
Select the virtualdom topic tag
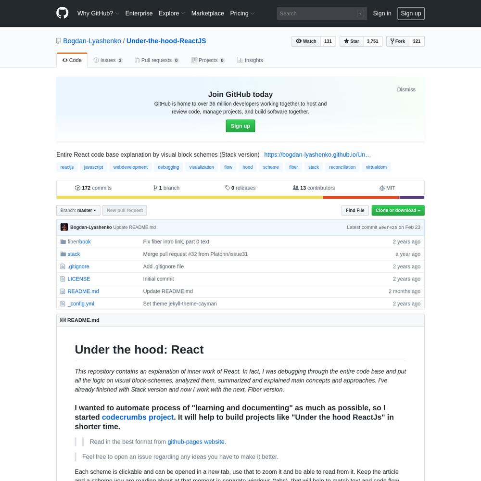tap(376, 167)
